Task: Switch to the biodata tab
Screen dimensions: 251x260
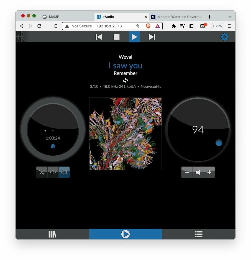Action: pos(177,17)
